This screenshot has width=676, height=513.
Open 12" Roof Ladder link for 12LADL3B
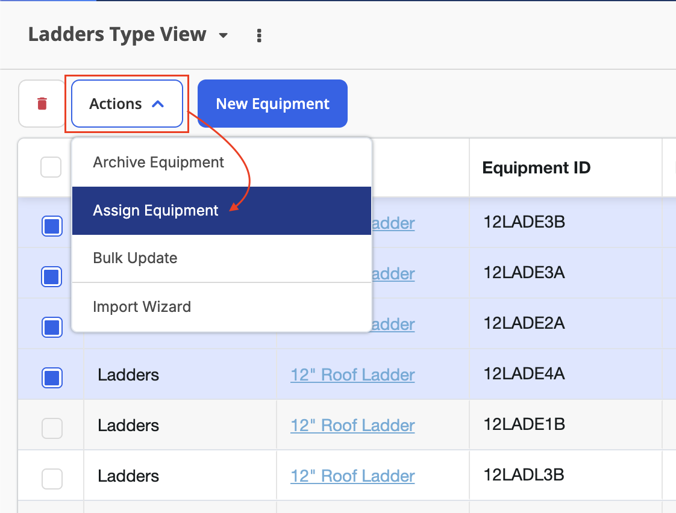pyautogui.click(x=352, y=476)
